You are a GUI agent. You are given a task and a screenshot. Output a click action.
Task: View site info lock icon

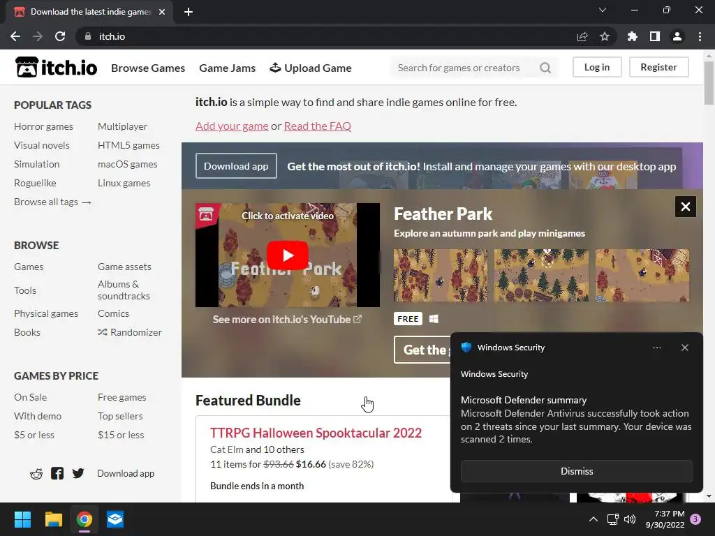click(x=88, y=36)
